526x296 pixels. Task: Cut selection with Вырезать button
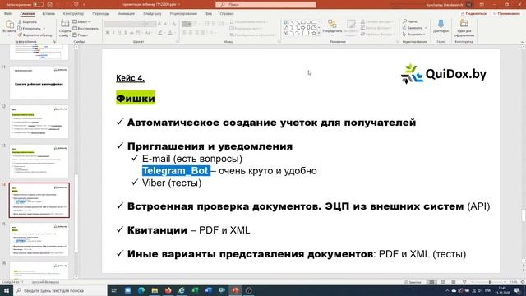click(x=27, y=22)
